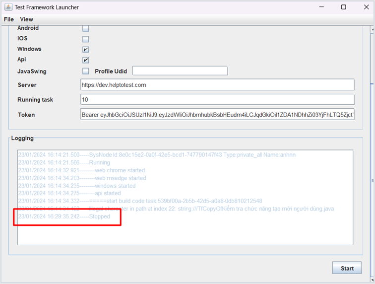Select the 'api started' log line
Screen dimensions: 375x284
[x=69, y=193]
